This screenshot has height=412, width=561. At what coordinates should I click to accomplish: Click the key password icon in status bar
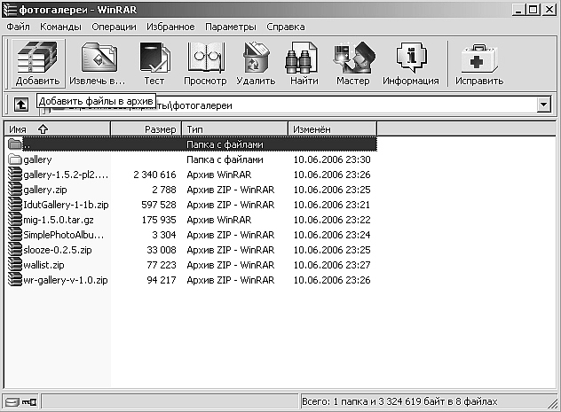[x=29, y=402]
